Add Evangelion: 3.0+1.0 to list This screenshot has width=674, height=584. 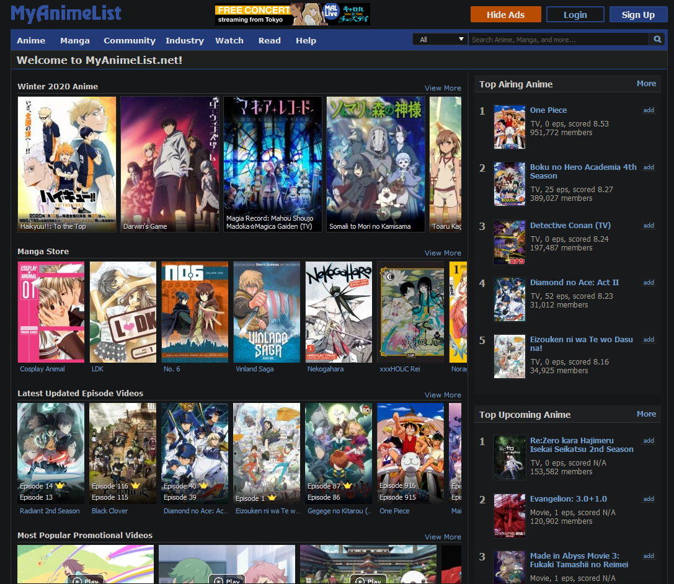click(x=649, y=499)
